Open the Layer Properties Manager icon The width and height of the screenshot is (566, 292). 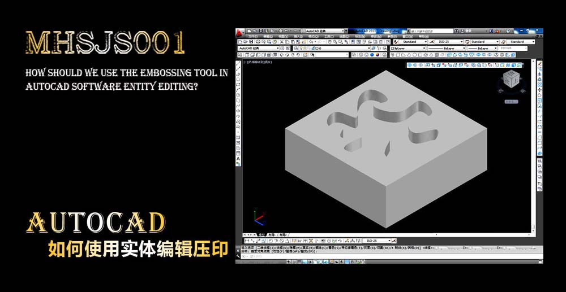pos(295,48)
